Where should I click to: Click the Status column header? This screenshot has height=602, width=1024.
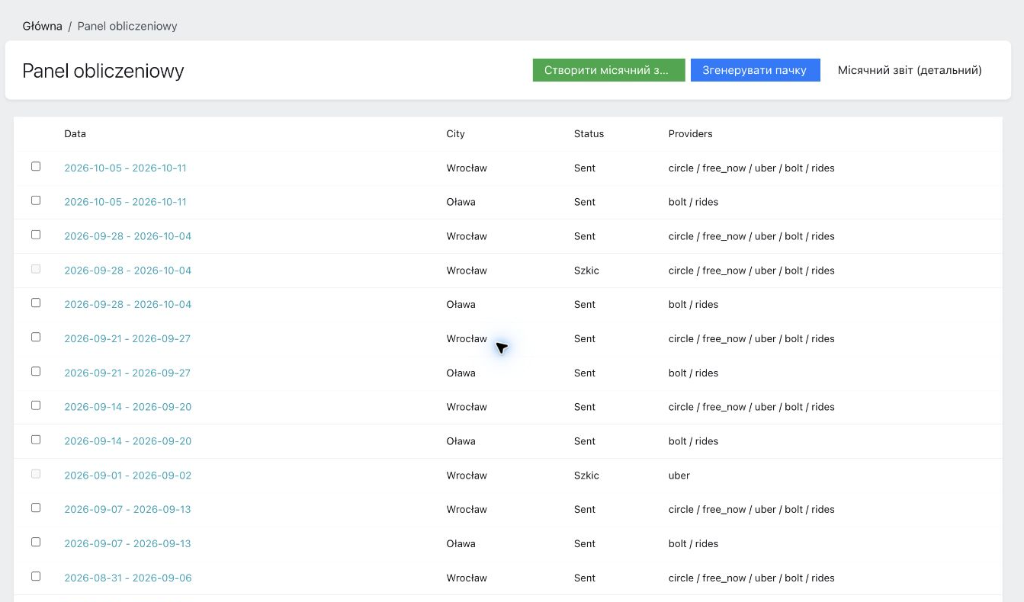[589, 133]
